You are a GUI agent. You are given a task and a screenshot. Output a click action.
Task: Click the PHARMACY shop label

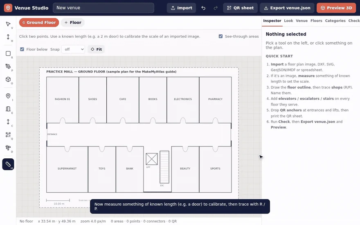pyautogui.click(x=215, y=99)
